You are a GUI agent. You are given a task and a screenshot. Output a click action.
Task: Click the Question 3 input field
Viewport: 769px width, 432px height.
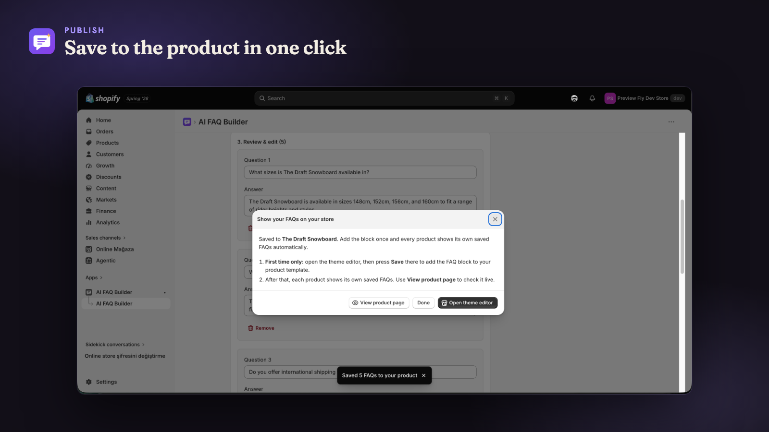360,372
